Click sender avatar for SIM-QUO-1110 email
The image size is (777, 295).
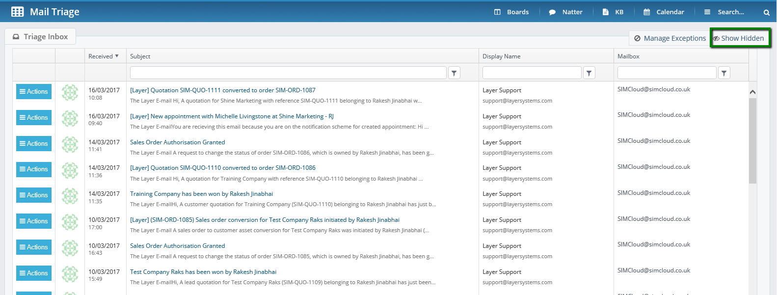pos(70,170)
